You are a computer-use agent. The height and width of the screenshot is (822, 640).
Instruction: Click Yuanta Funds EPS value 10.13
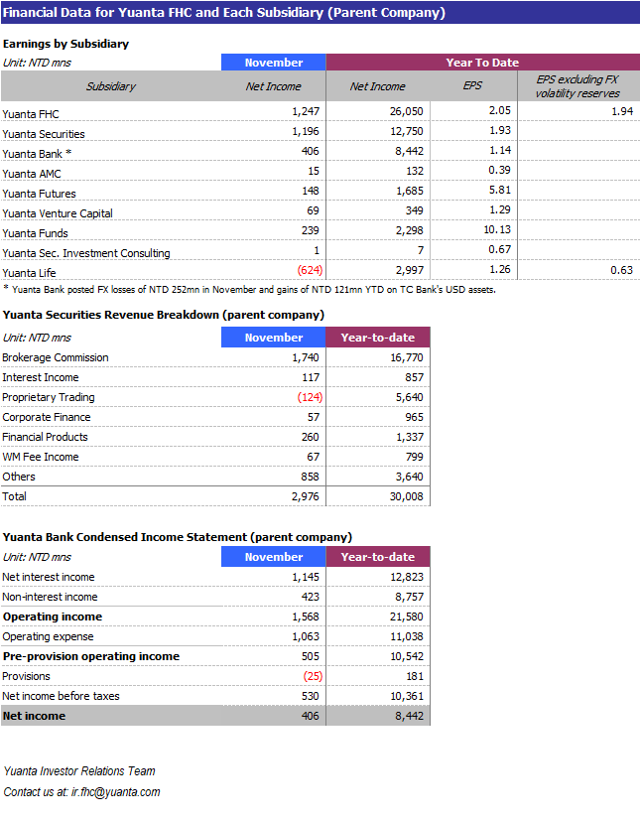click(x=497, y=229)
